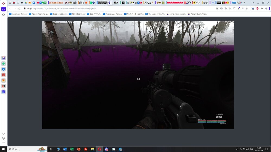Open bookmark Бар «ФОГЕЛЬ»
This screenshot has height=152, width=271.
(94, 14)
